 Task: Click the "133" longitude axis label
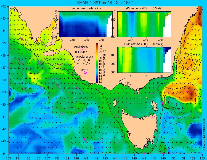(x=9, y=158)
